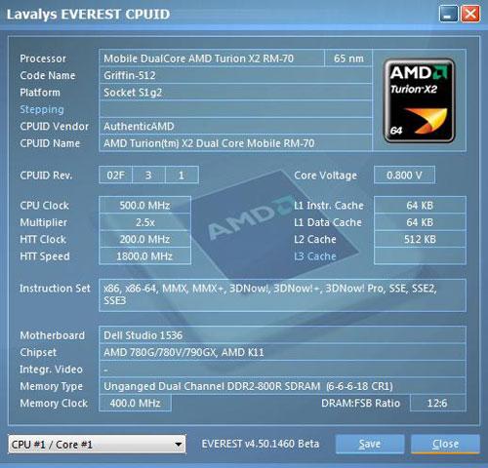Click the Socket S1g2 platform field
This screenshot has width=488, height=468.
click(235, 93)
